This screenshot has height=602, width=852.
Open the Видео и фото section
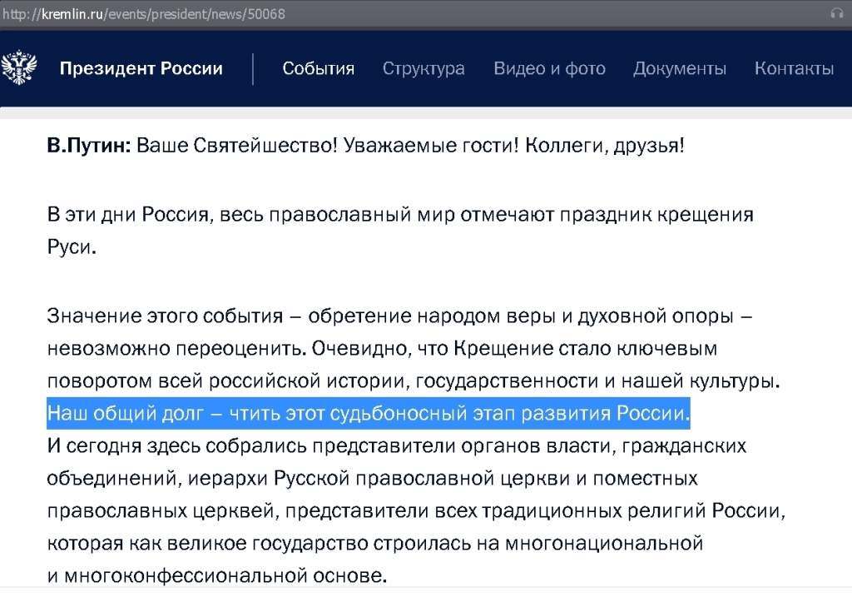pos(549,68)
